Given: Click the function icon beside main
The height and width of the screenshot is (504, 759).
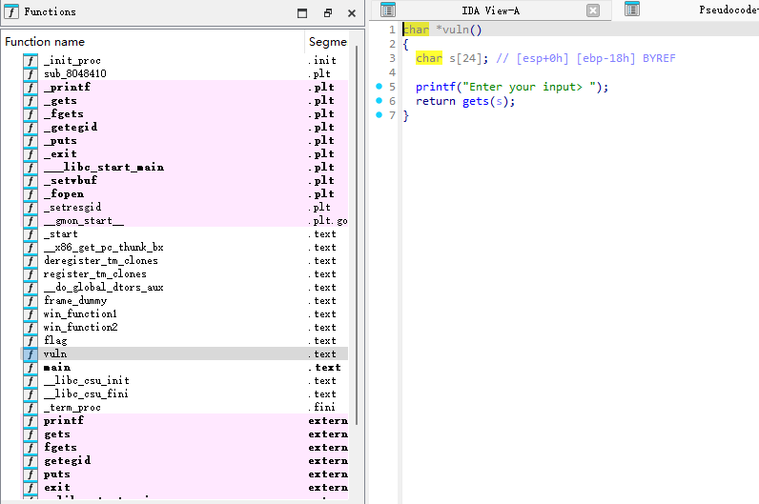Looking at the screenshot, I should pyautogui.click(x=31, y=367).
